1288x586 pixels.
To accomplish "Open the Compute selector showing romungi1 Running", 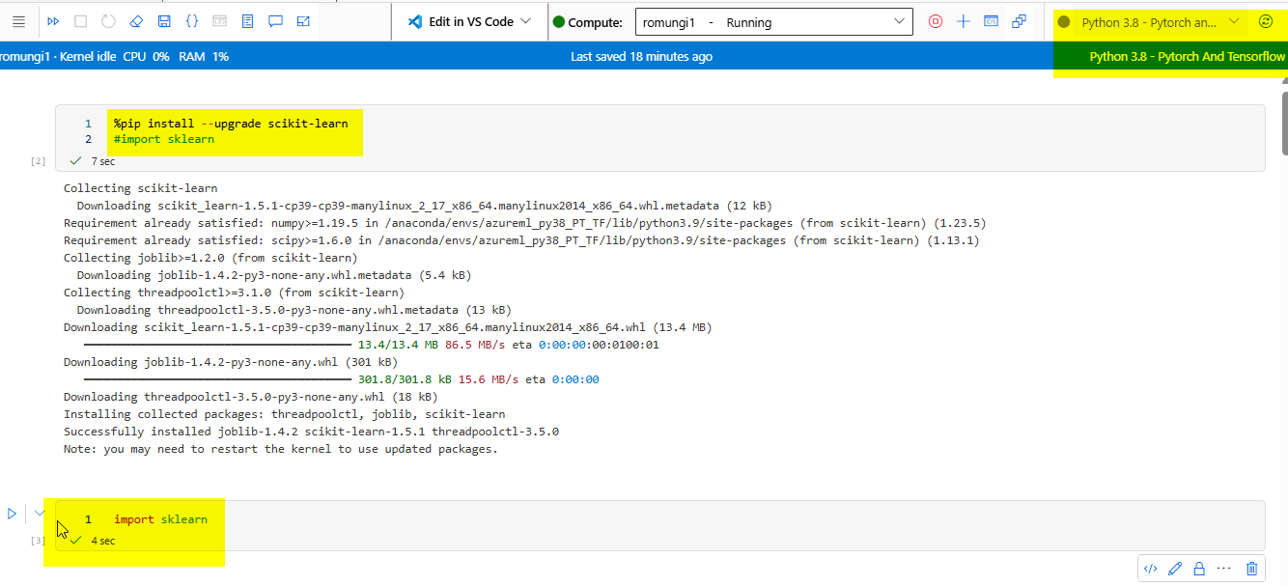I will [773, 22].
